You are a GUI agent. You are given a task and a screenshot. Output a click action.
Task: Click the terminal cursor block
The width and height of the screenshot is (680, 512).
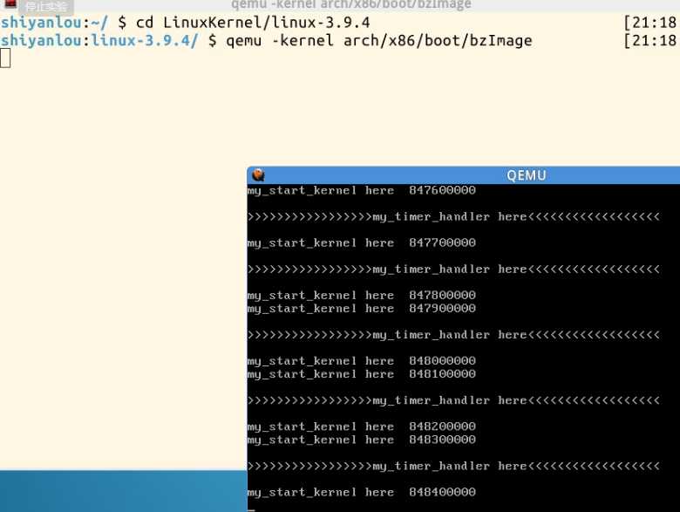point(5,58)
